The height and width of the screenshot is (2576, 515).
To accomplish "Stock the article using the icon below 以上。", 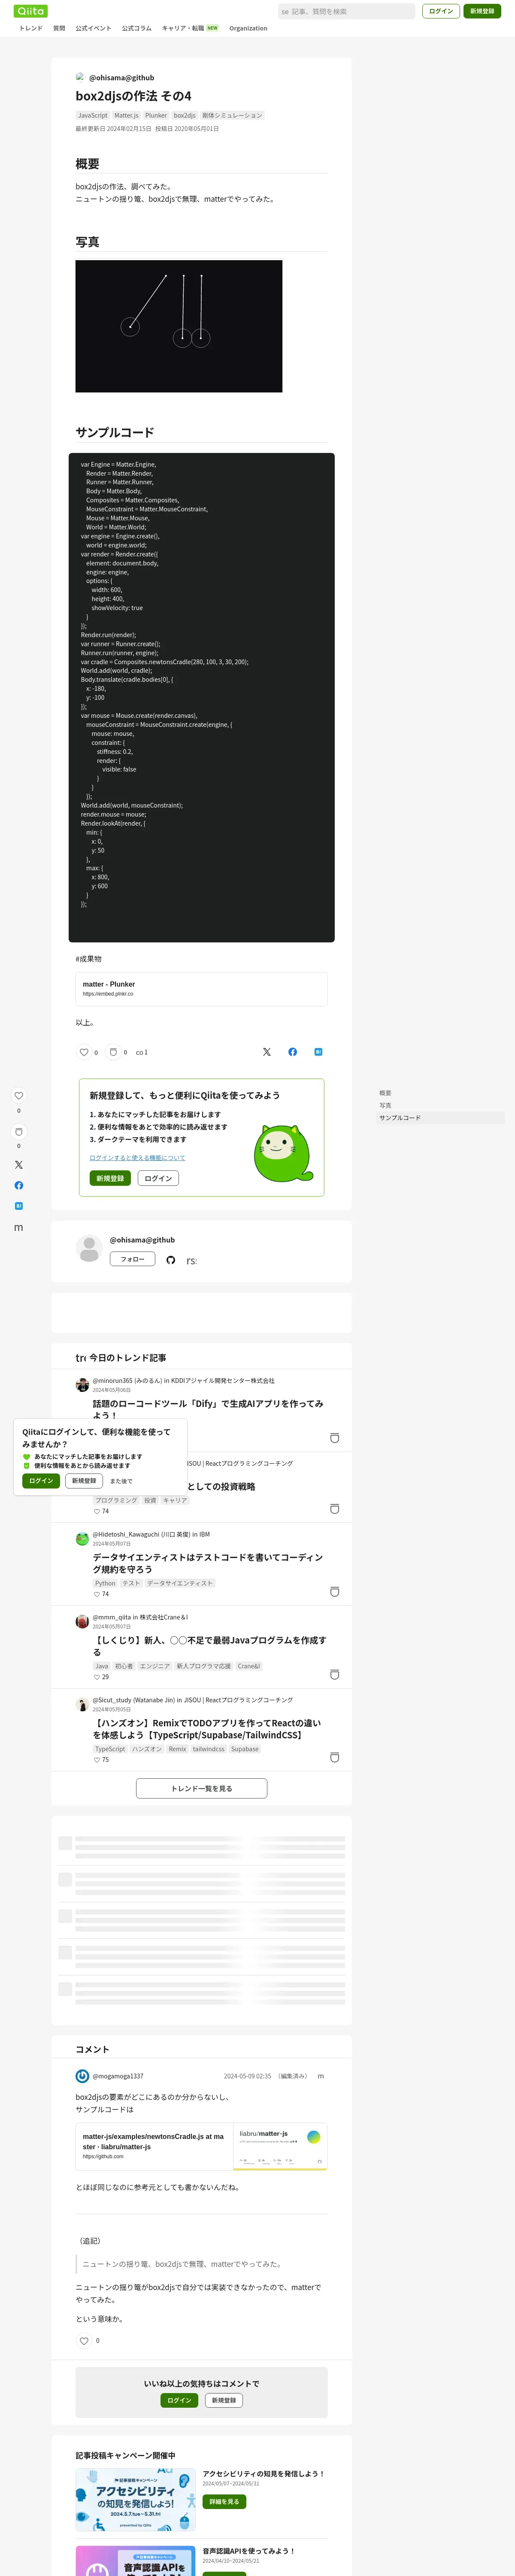I will [113, 1052].
